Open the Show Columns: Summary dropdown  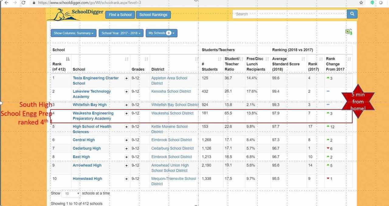[74, 33]
